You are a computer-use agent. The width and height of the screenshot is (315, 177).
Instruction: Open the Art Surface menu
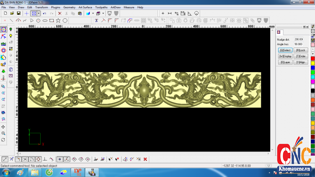(x=85, y=7)
